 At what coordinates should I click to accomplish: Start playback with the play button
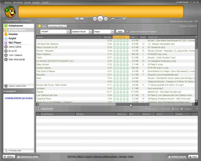(100, 19)
